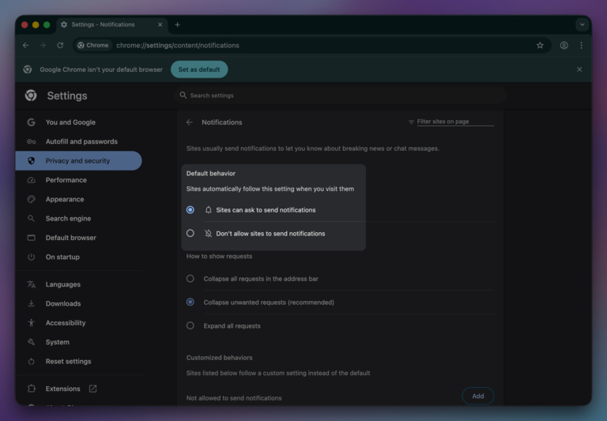Select Collapse all requests in address bar
The image size is (607, 421).
click(190, 279)
